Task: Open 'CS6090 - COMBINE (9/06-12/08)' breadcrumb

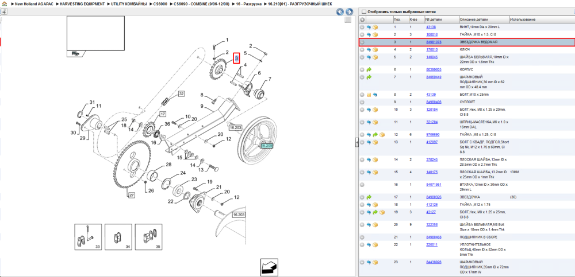Action: point(202,3)
